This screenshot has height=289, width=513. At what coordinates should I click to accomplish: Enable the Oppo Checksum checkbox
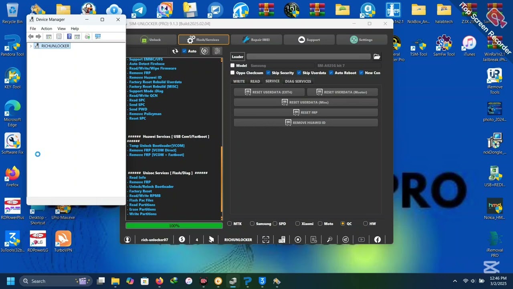pos(232,73)
